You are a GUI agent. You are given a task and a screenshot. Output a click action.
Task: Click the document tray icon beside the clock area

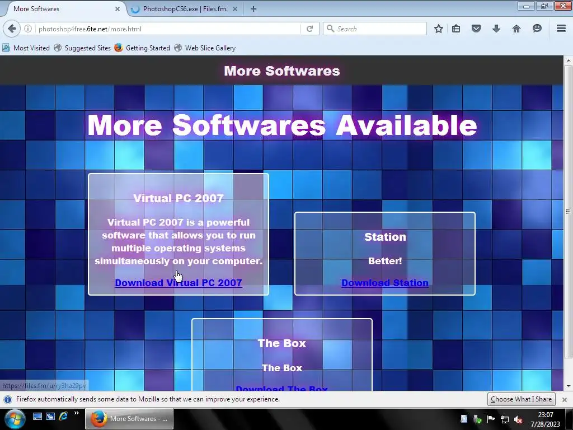coord(464,419)
